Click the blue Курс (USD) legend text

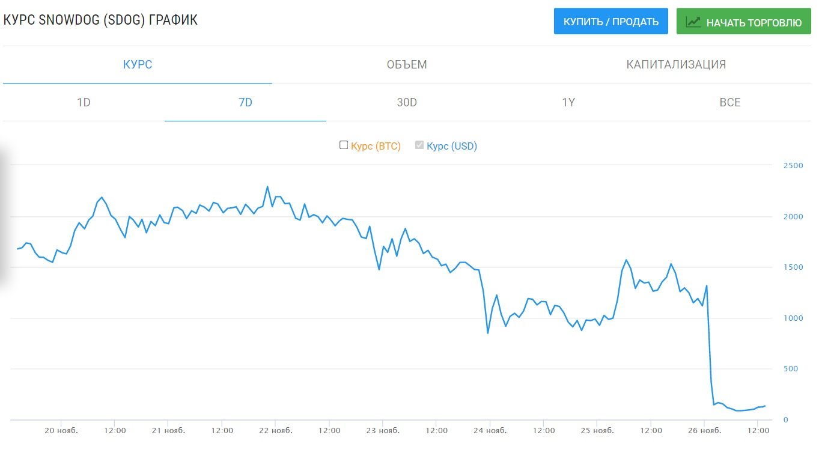point(452,146)
